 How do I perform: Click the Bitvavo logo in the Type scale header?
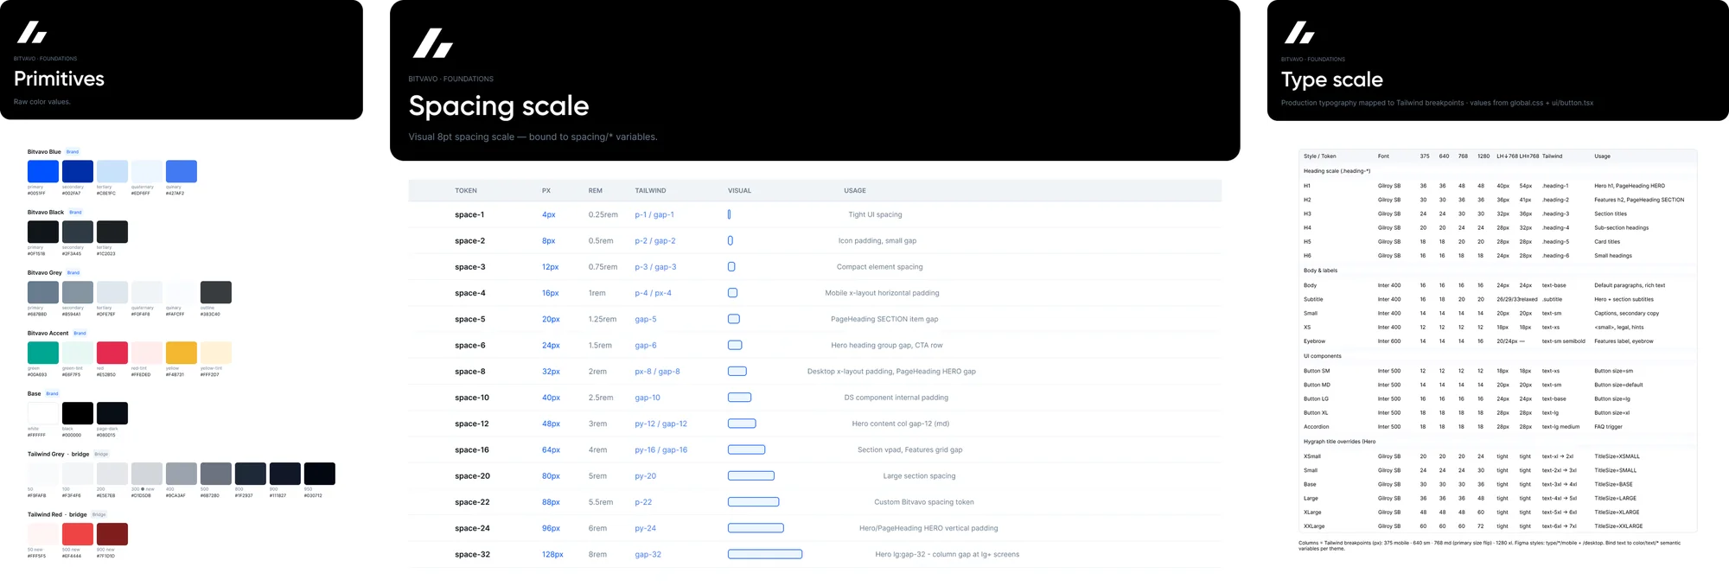[1299, 33]
